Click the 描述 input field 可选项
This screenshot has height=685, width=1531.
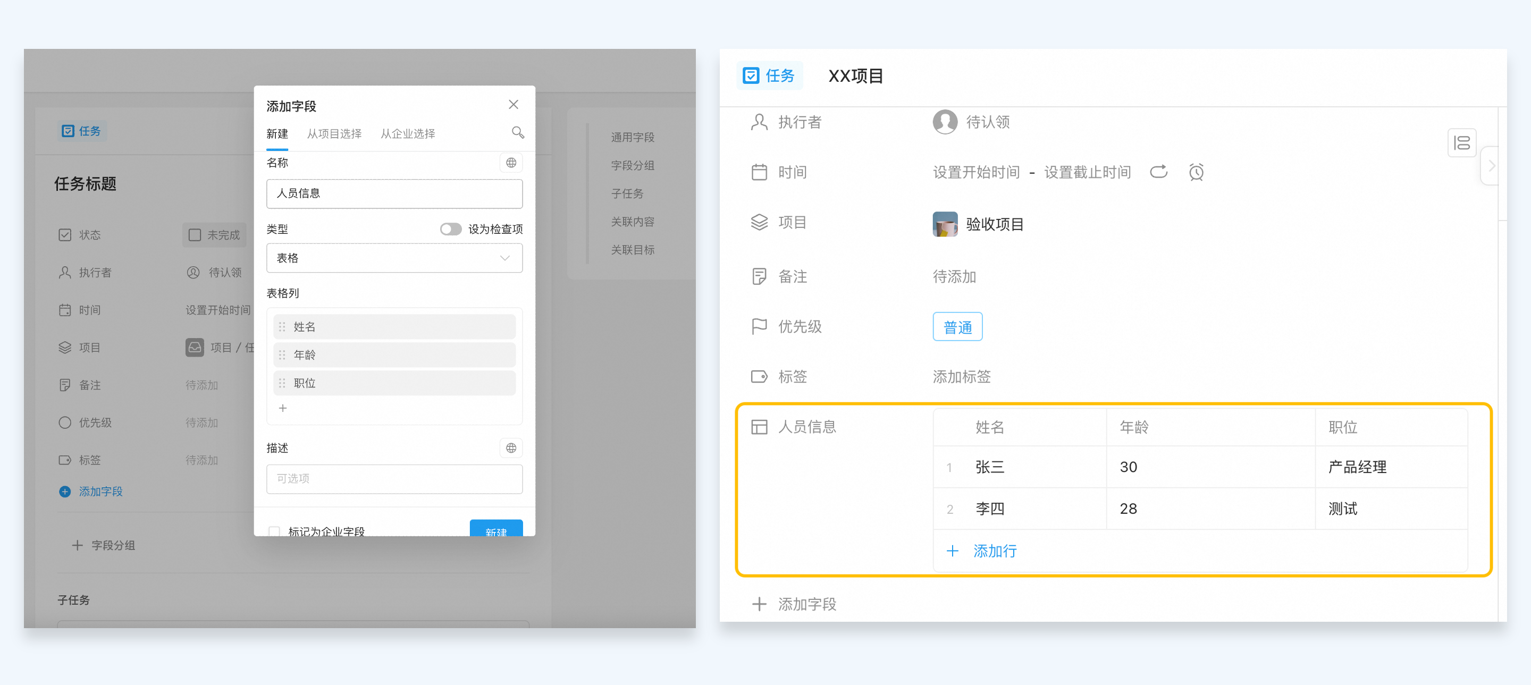(x=394, y=479)
